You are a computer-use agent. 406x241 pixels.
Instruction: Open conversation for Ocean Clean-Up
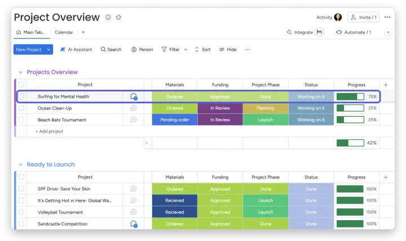pyautogui.click(x=133, y=108)
